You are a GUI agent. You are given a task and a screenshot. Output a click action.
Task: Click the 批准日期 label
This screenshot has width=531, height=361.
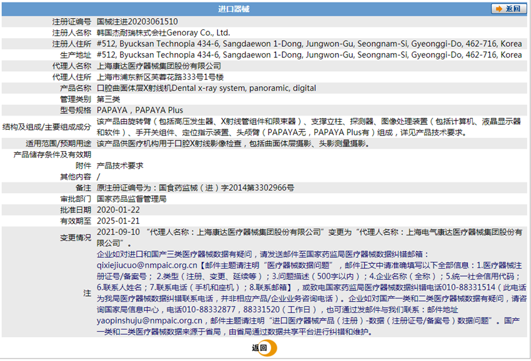tap(76, 210)
